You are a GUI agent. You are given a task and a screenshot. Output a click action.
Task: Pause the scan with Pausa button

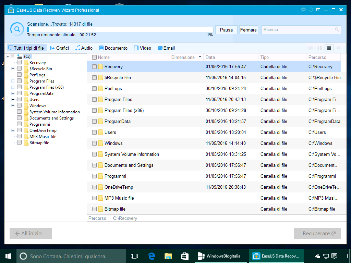click(x=226, y=30)
